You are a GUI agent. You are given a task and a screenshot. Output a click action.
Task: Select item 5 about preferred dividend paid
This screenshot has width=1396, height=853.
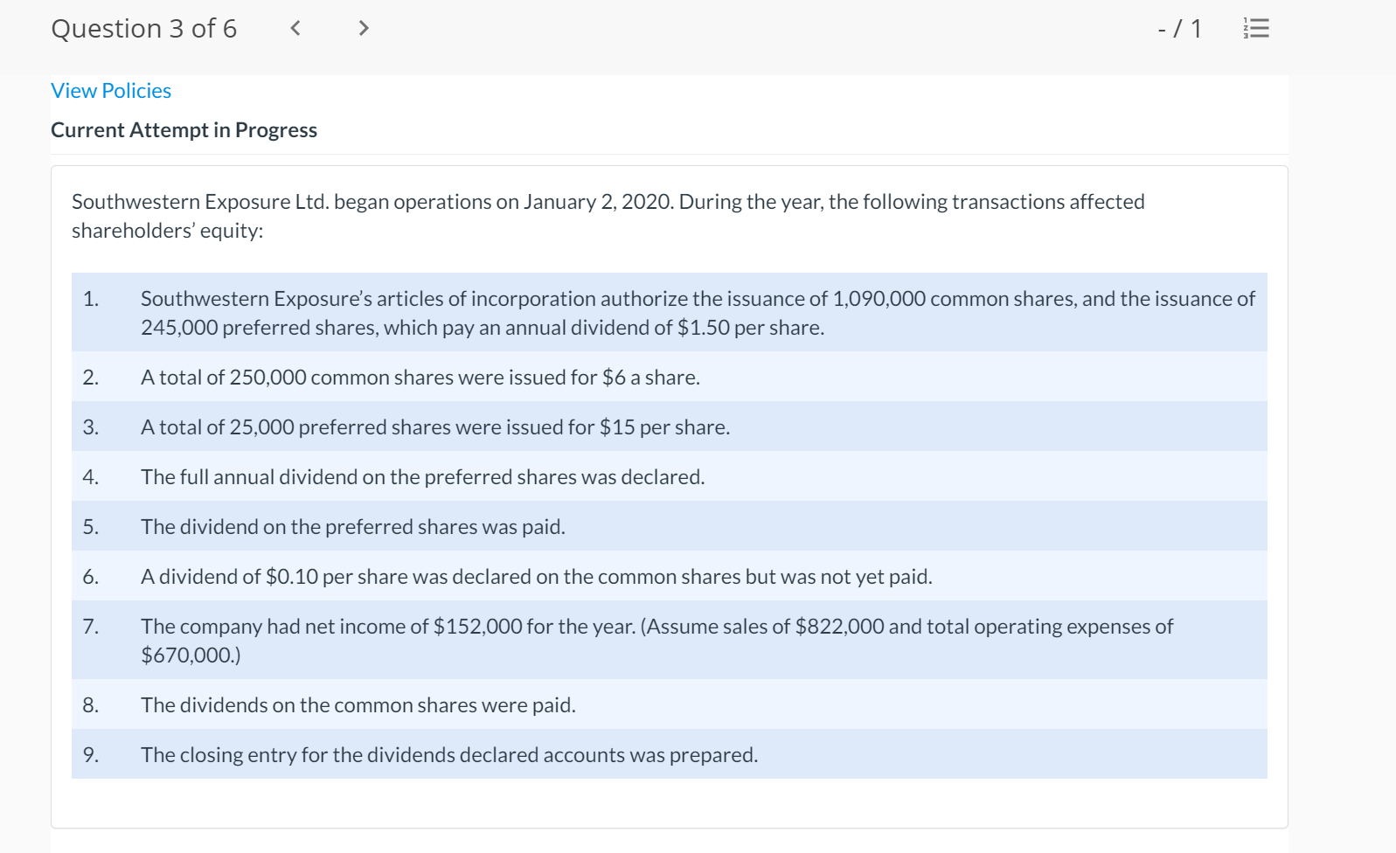pos(352,527)
